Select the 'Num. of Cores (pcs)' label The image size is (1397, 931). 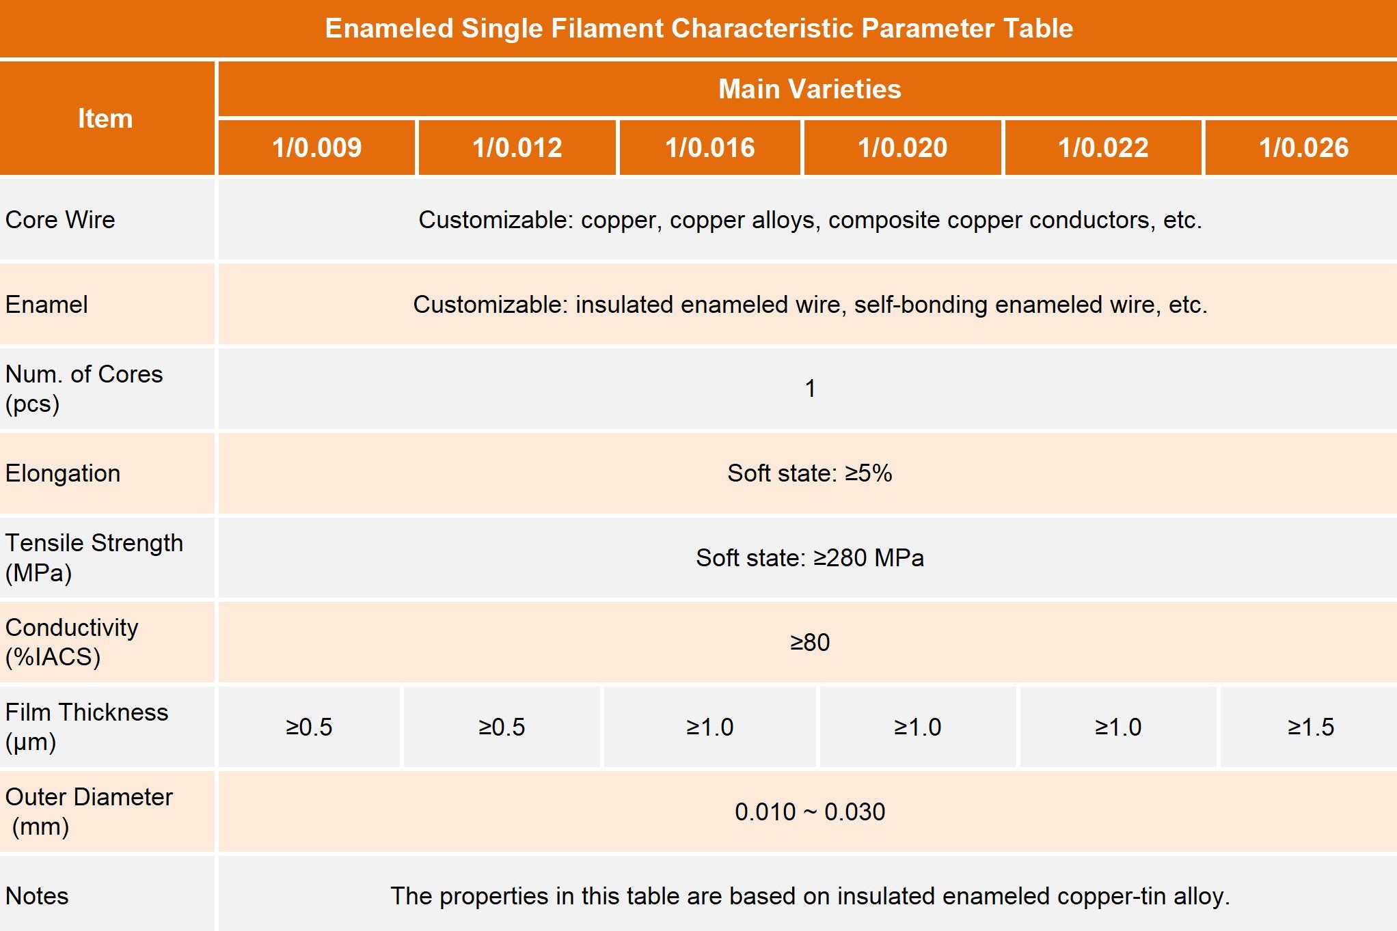83,389
